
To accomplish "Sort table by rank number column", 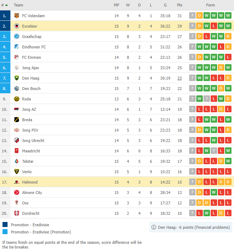I will click(5, 5).
